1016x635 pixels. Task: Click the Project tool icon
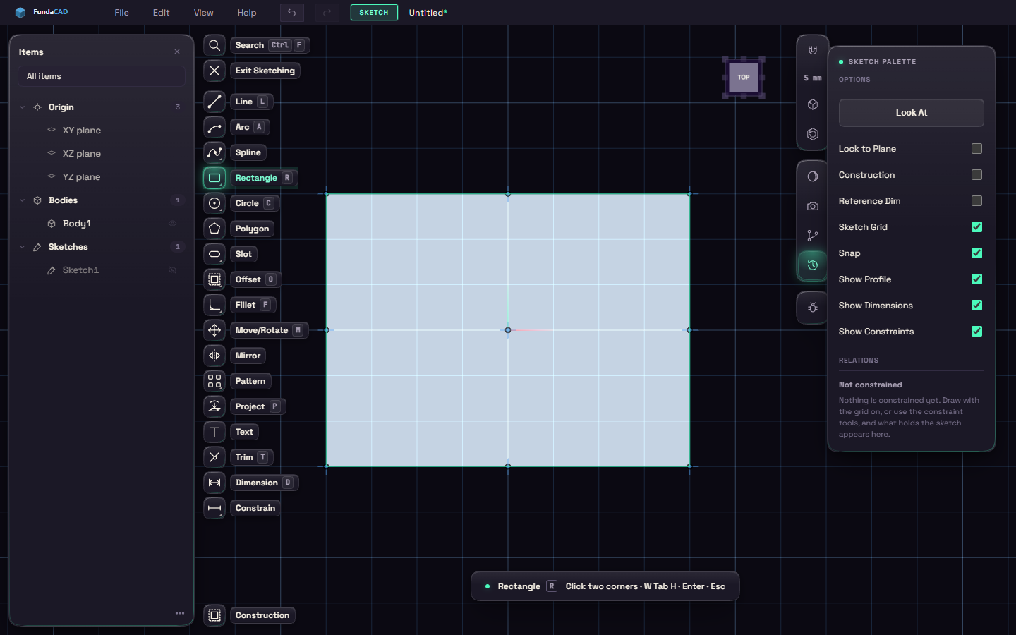(x=214, y=406)
